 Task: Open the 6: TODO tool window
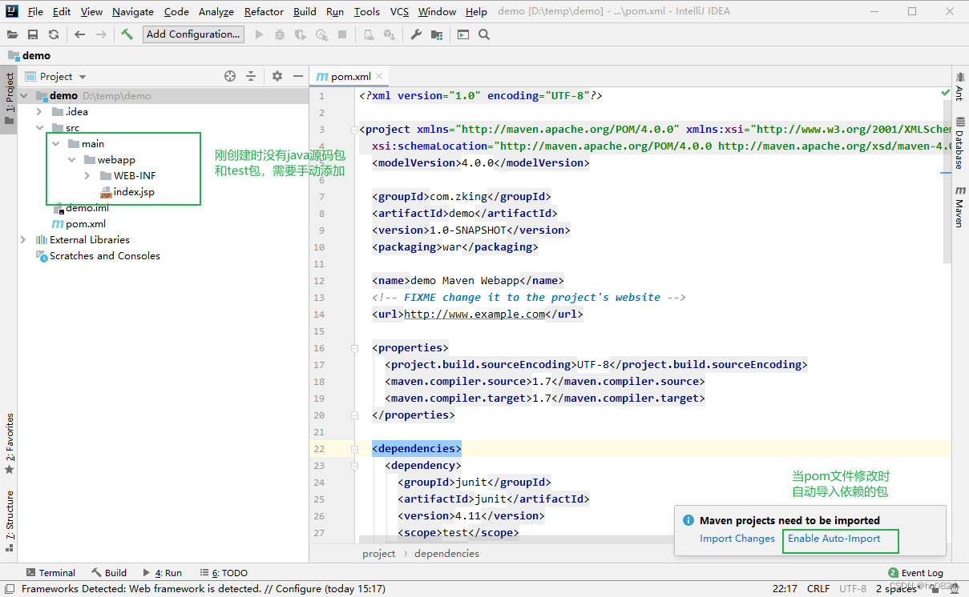(x=224, y=573)
